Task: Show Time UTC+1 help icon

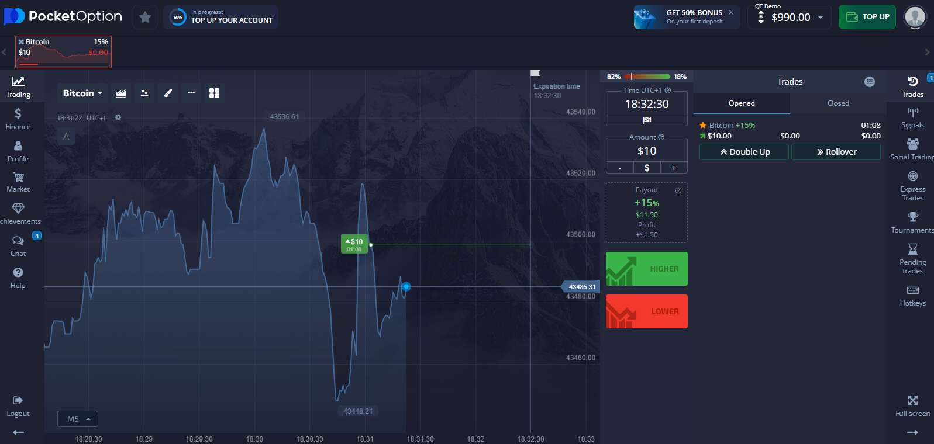Action: (667, 91)
